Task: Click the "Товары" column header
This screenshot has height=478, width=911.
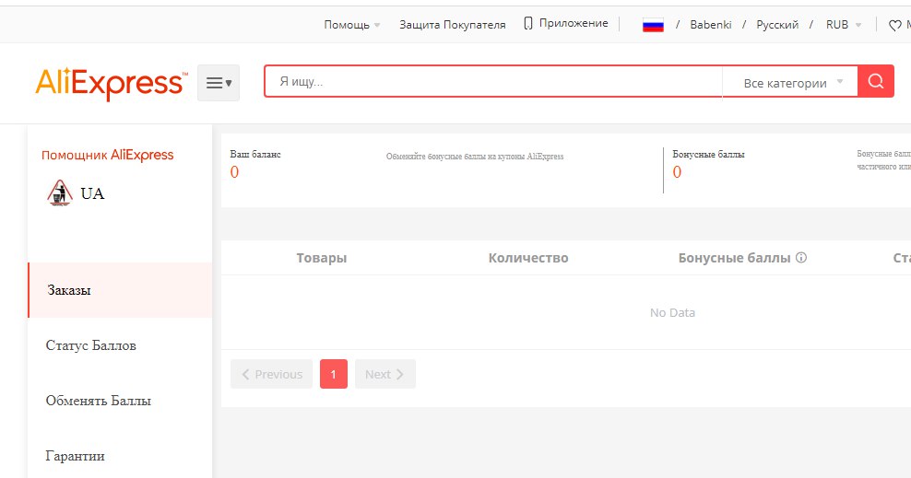Action: tap(321, 258)
